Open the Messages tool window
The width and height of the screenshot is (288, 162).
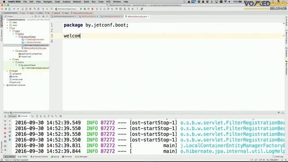pos(81,157)
